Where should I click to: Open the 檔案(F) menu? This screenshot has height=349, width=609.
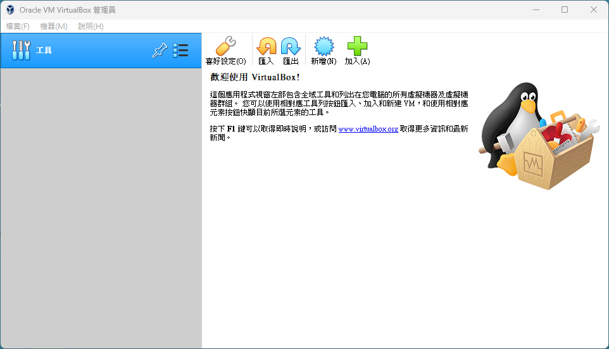(18, 27)
